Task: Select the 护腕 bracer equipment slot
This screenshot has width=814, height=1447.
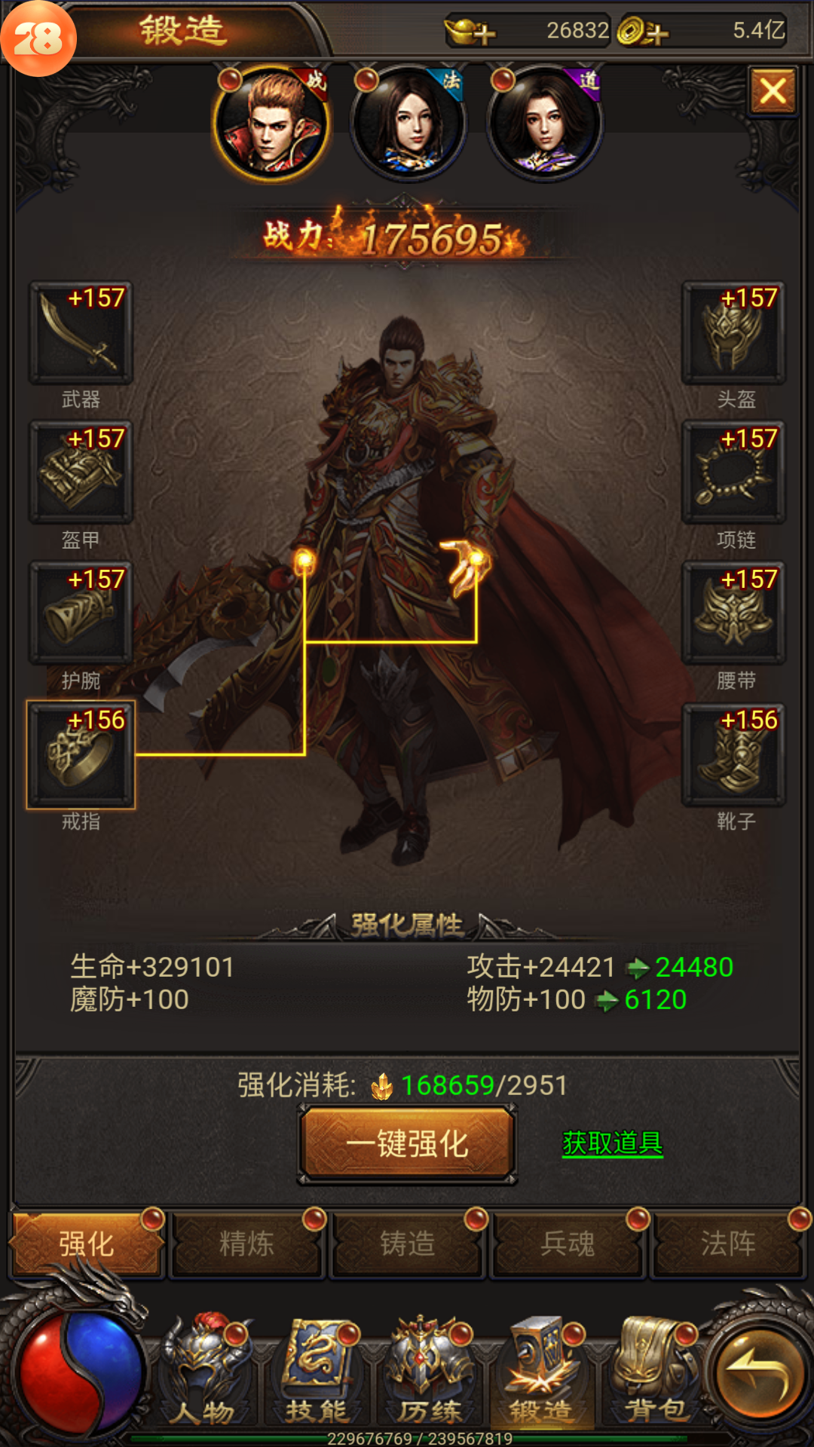Action: (x=81, y=613)
